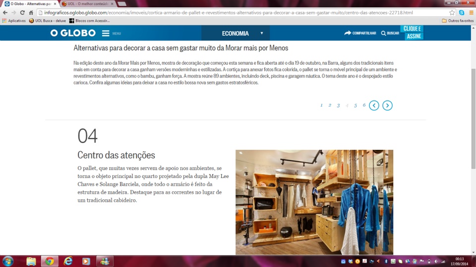
Task: Click the Clique e Assine button
Action: pyautogui.click(x=412, y=33)
